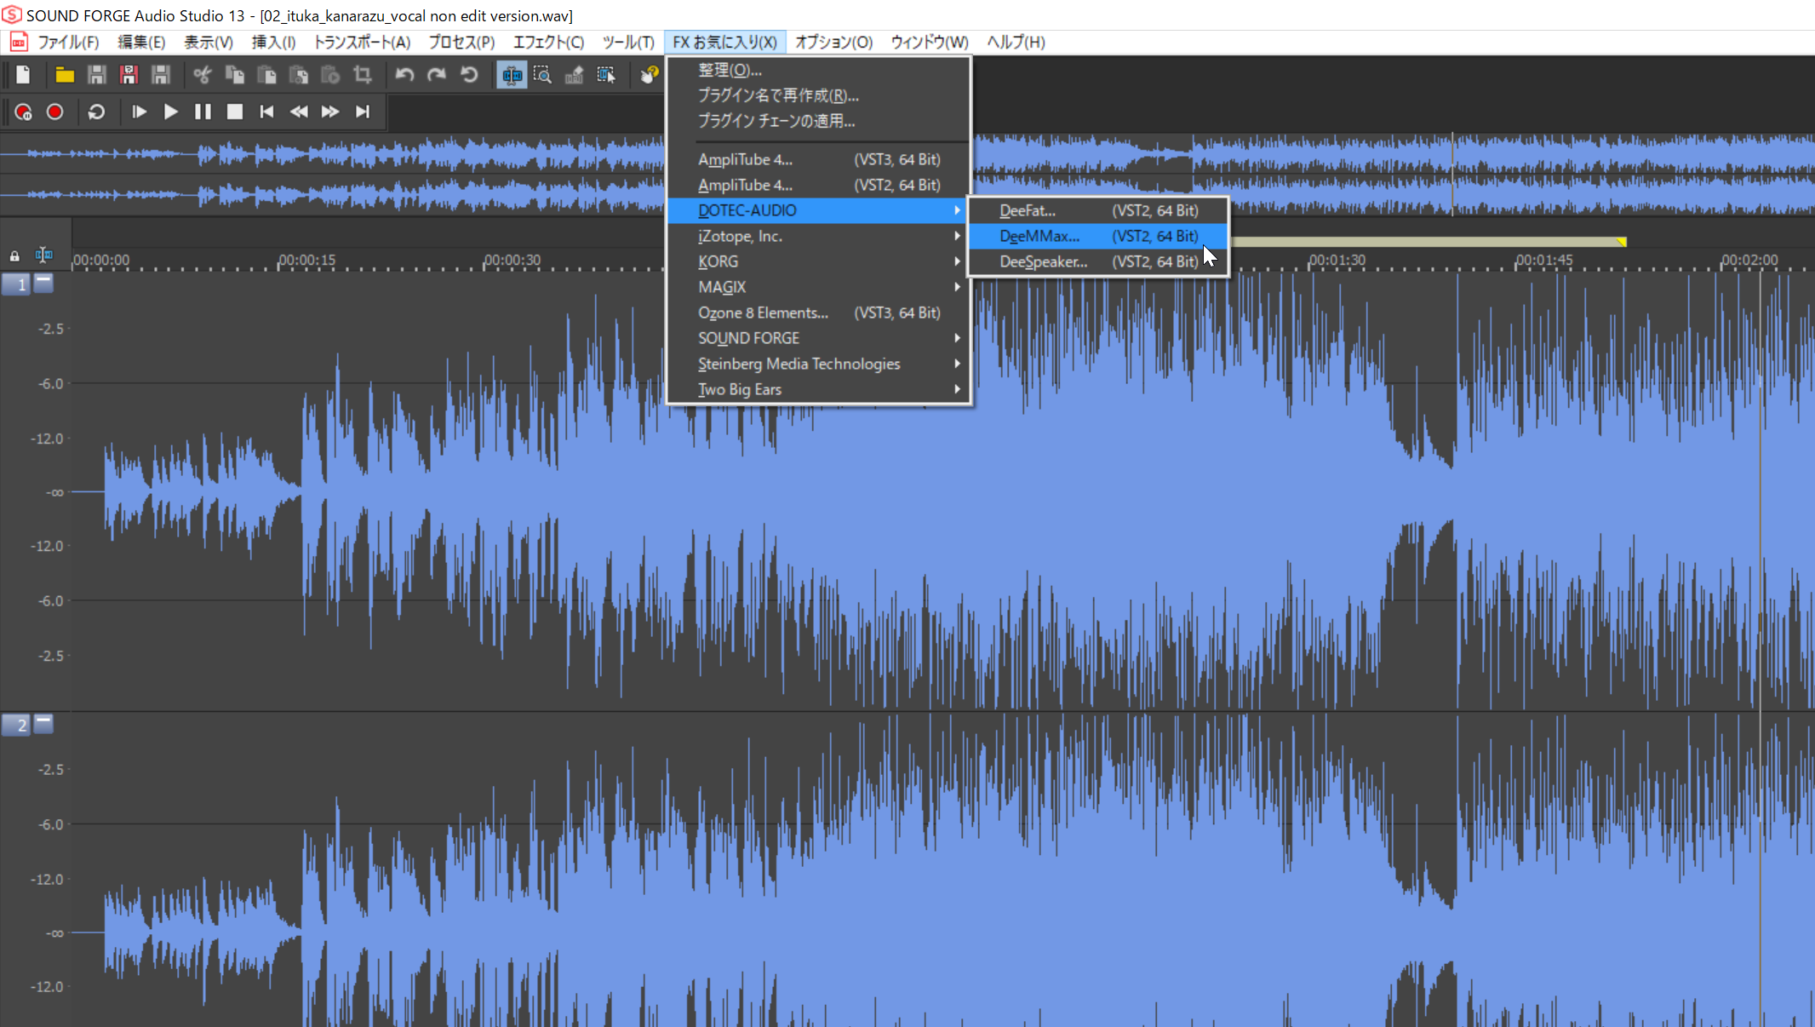Expand the iZotope, Inc. submenu
The image size is (1815, 1027).
pos(819,236)
